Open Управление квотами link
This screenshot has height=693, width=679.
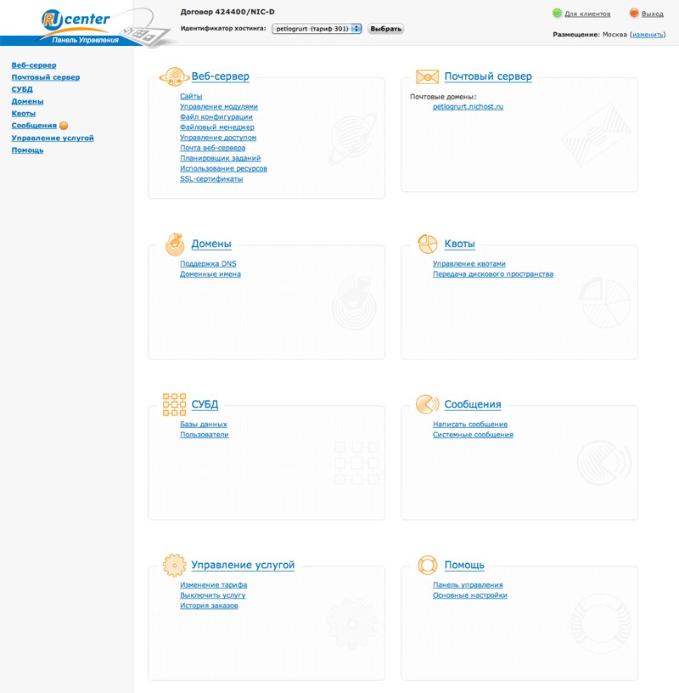coord(469,263)
